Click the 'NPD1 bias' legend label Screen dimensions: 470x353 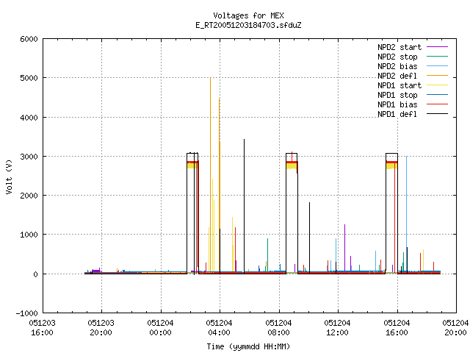pyautogui.click(x=397, y=104)
